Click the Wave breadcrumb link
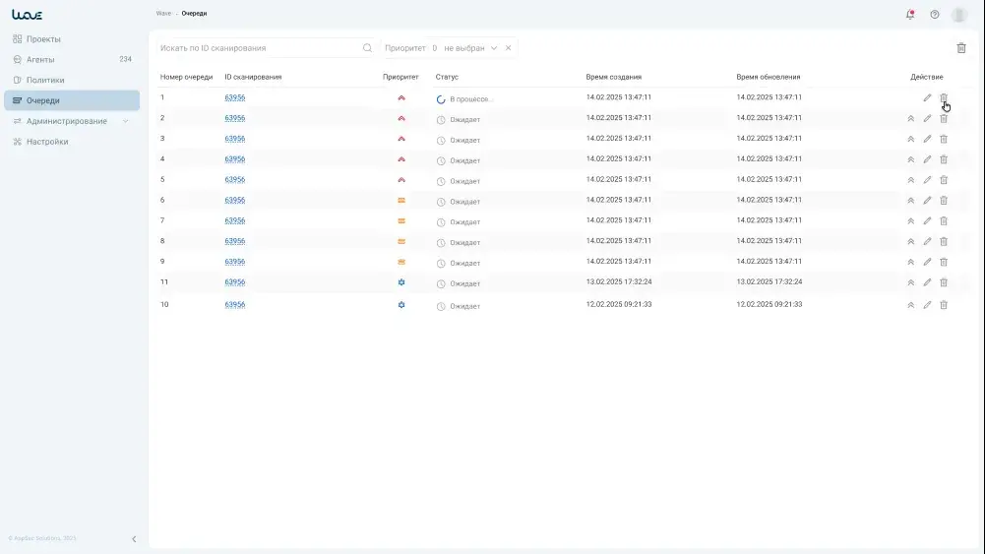985x554 pixels. pyautogui.click(x=163, y=13)
